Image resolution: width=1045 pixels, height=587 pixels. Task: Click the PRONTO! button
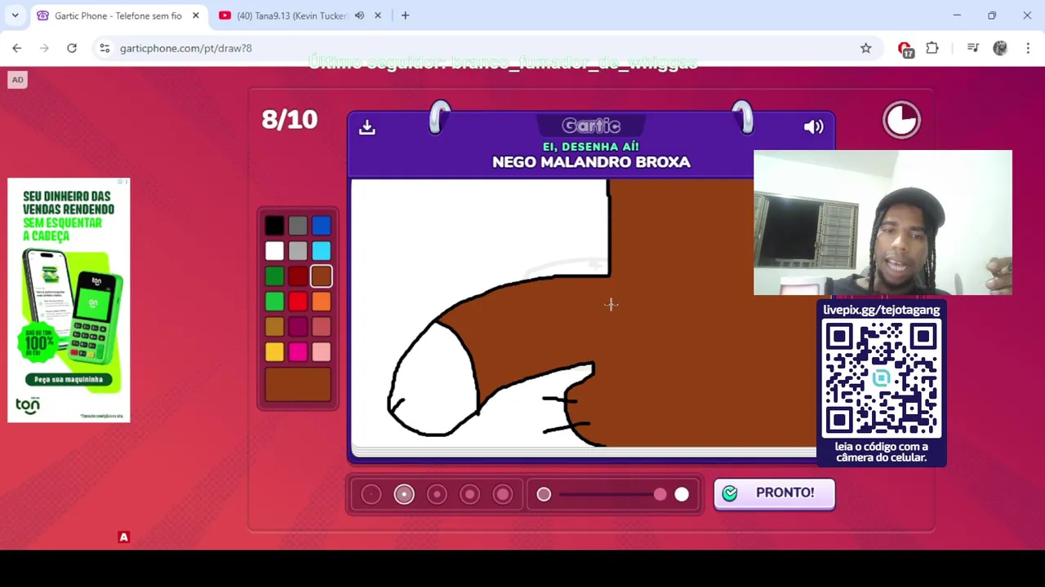pyautogui.click(x=774, y=493)
